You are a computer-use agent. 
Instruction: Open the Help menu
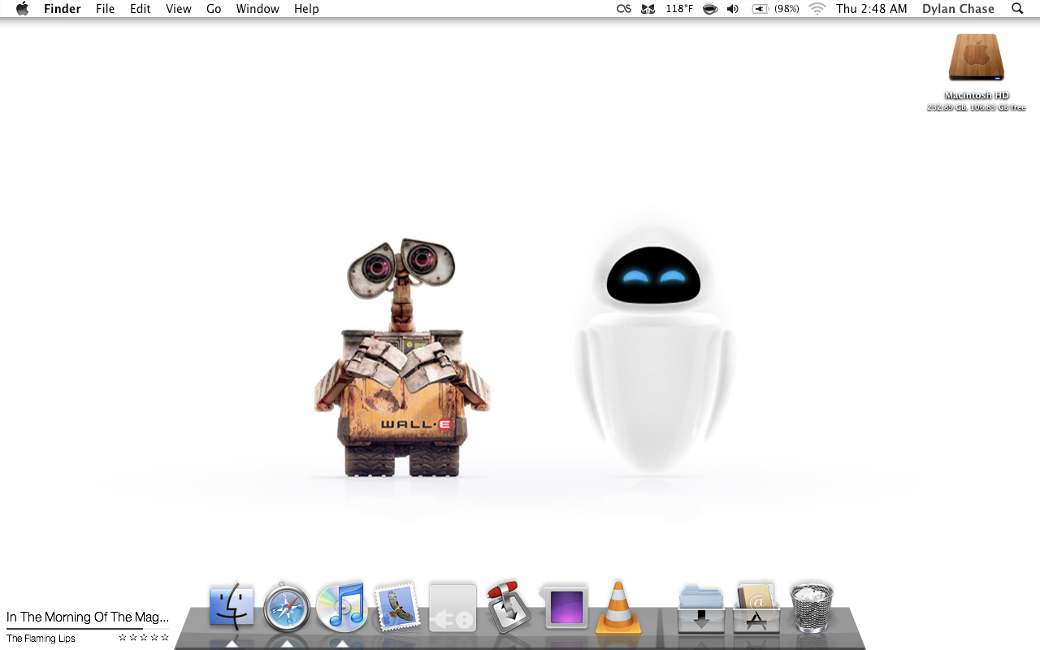coord(306,9)
